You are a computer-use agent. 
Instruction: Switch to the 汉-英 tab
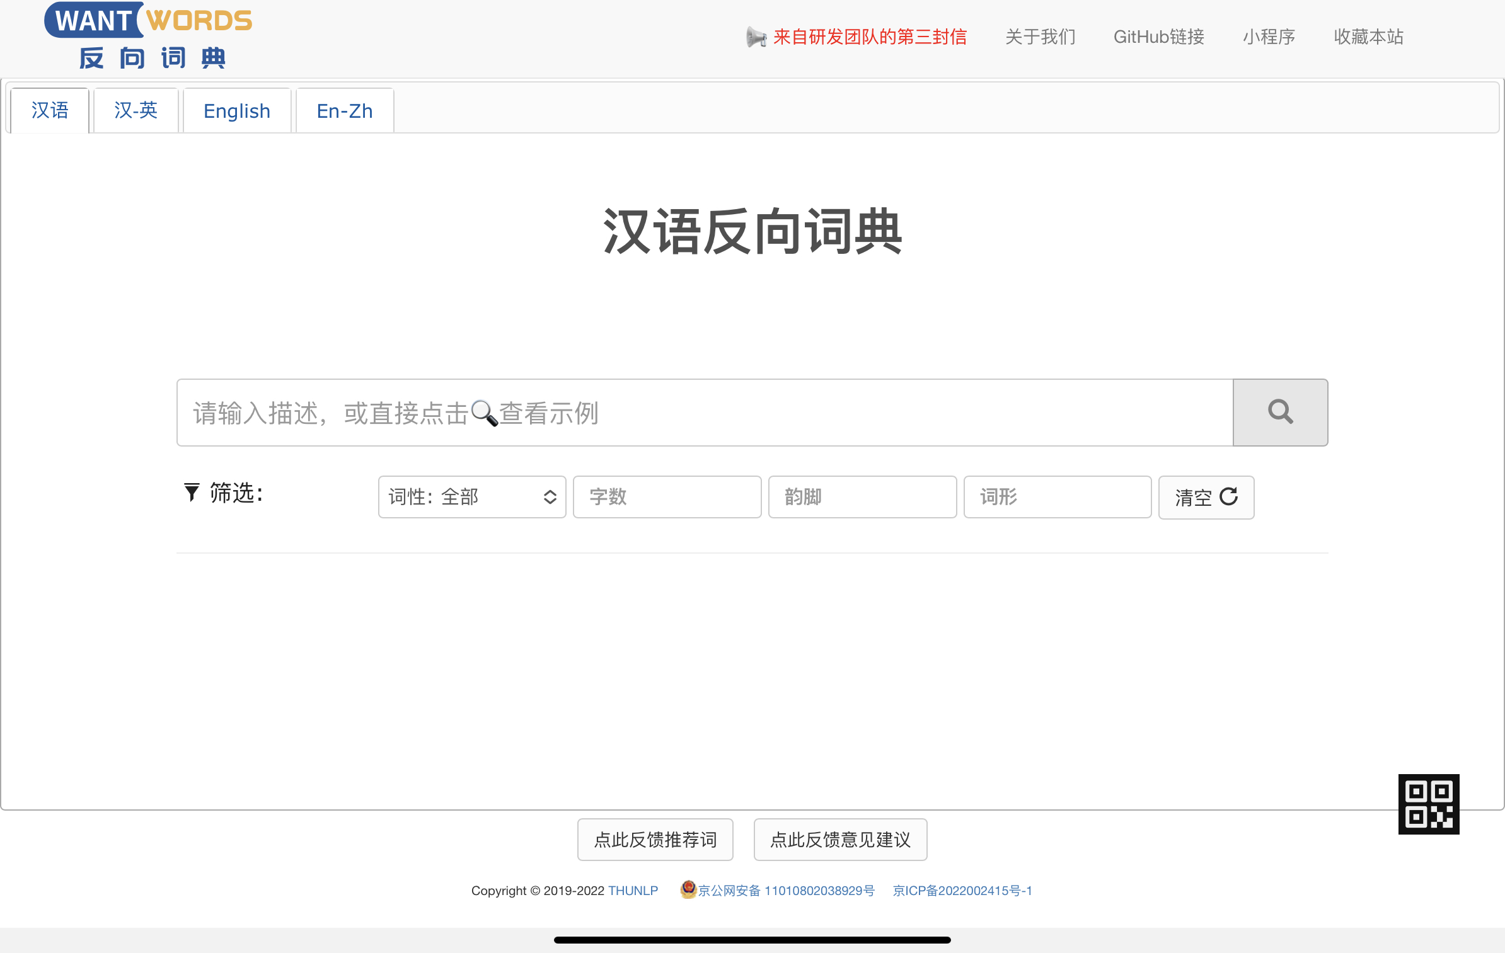136,111
